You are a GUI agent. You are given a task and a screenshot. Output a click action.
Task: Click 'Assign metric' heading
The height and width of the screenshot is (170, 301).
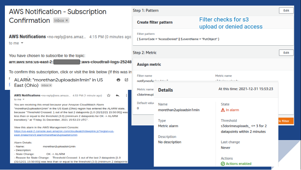[x=149, y=64]
